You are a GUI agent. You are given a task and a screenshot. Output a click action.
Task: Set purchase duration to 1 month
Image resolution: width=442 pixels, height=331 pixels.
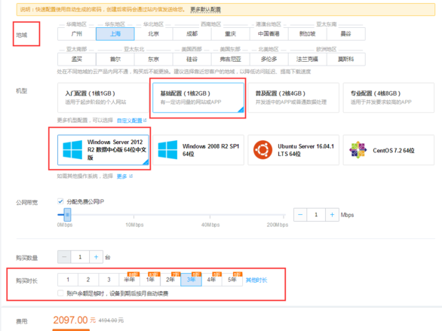(68, 280)
